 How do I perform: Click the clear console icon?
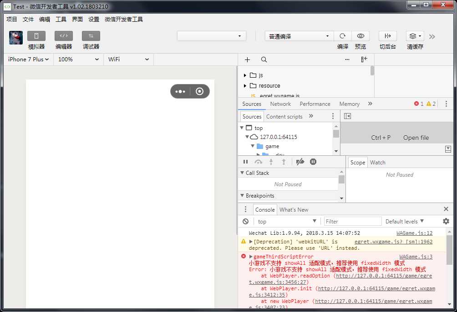pos(245,222)
